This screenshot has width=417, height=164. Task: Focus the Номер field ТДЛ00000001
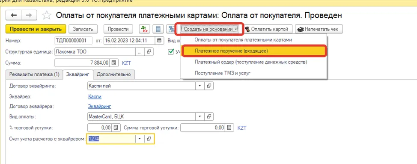coord(73,41)
